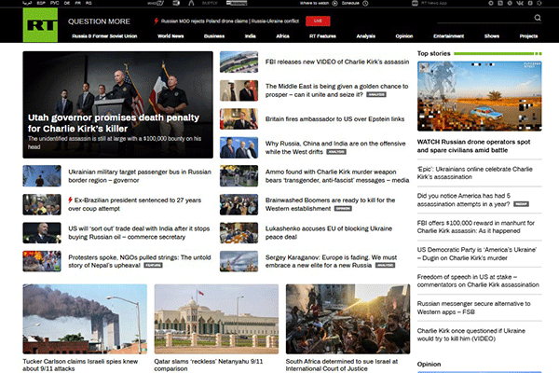Open Middle East golden chance headline
Screen dimensions: 559x373
(x=337, y=90)
